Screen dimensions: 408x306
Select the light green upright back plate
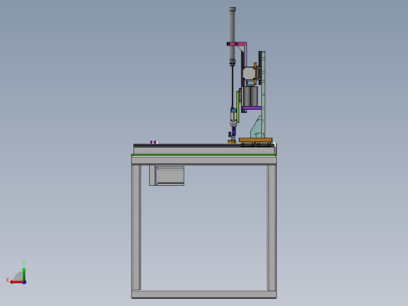click(264, 94)
